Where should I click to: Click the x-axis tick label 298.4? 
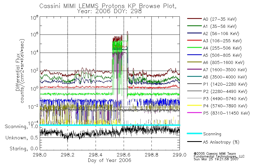point(96,155)
